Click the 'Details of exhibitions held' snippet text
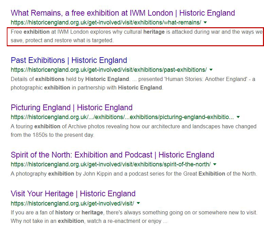 133,83
